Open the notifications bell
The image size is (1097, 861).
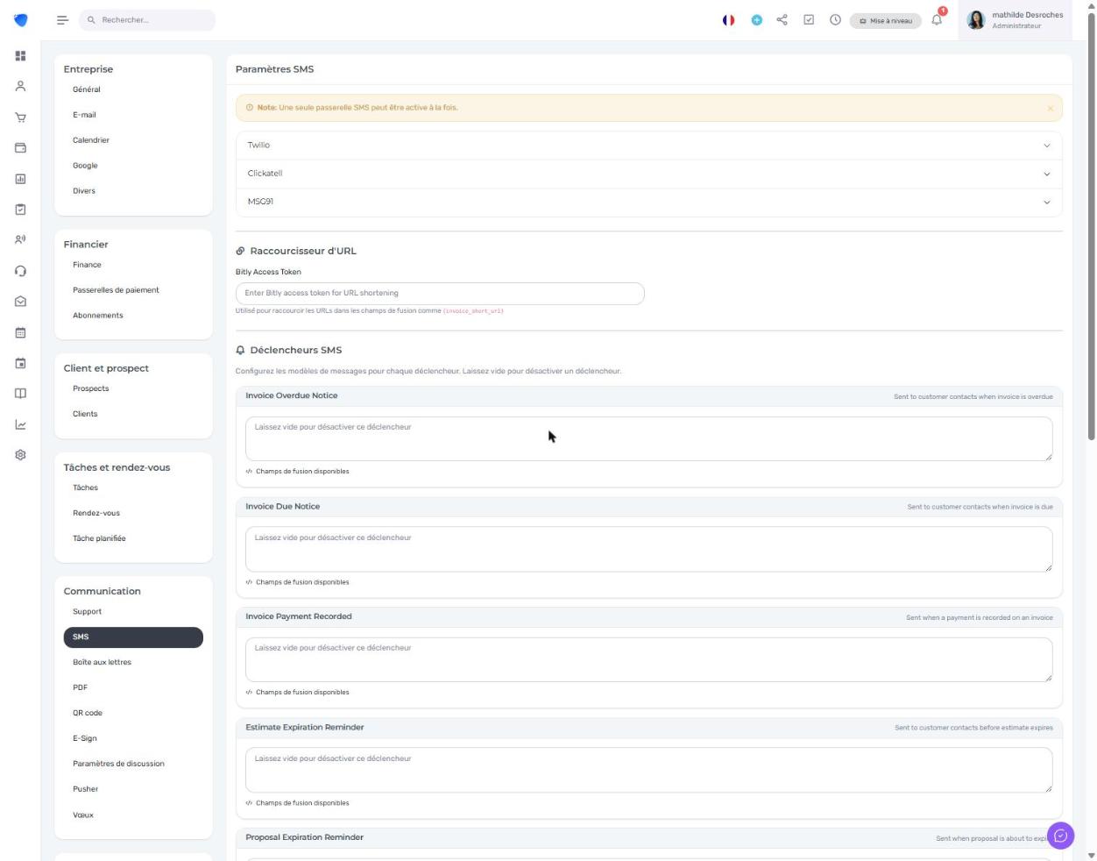[937, 20]
